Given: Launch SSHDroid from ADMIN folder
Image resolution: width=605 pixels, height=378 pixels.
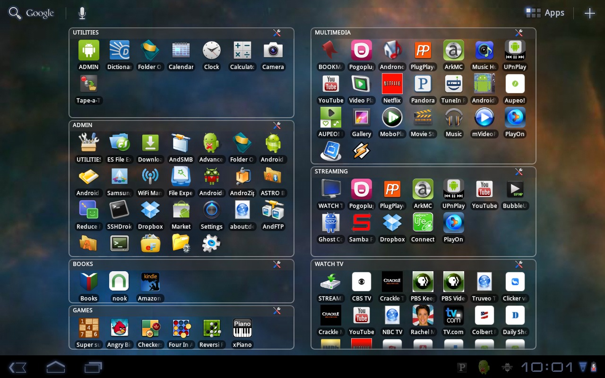Looking at the screenshot, I should [x=120, y=215].
